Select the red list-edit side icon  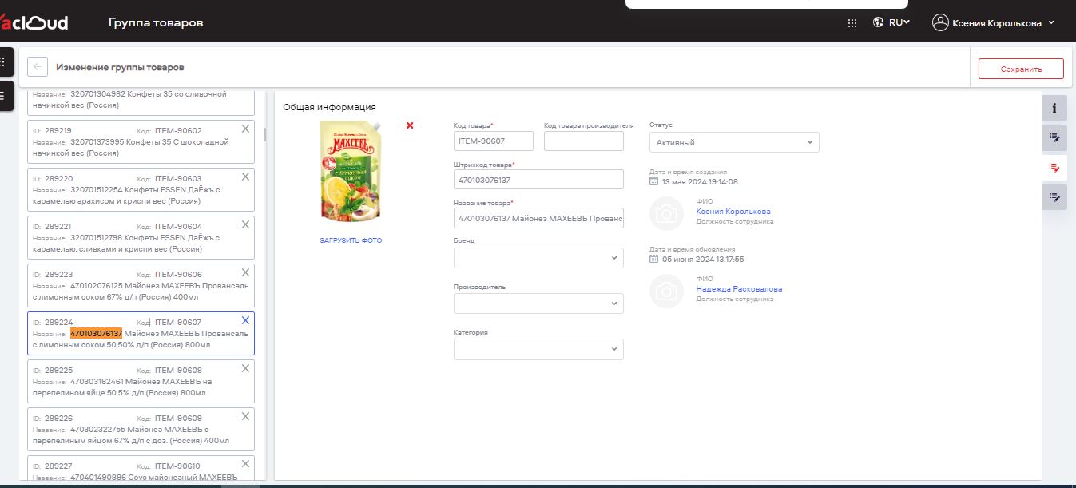click(x=1054, y=168)
